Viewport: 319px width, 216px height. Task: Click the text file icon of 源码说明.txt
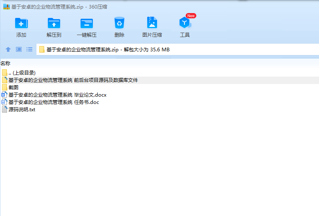[x=4, y=110]
